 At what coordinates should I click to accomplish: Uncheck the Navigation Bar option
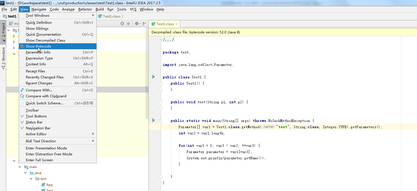(x=38, y=128)
